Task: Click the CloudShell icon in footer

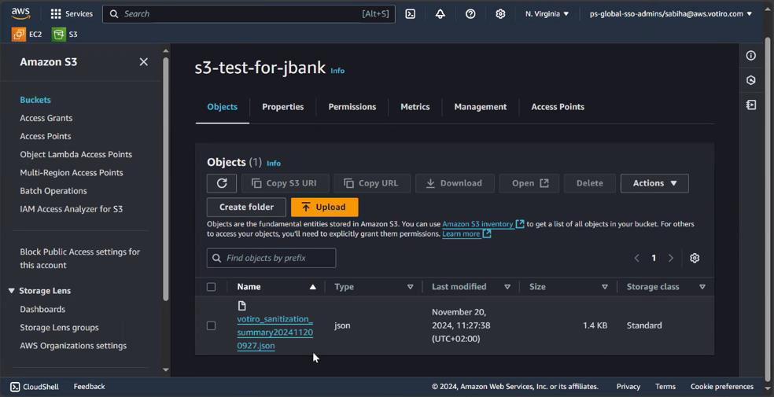Action: (x=15, y=387)
